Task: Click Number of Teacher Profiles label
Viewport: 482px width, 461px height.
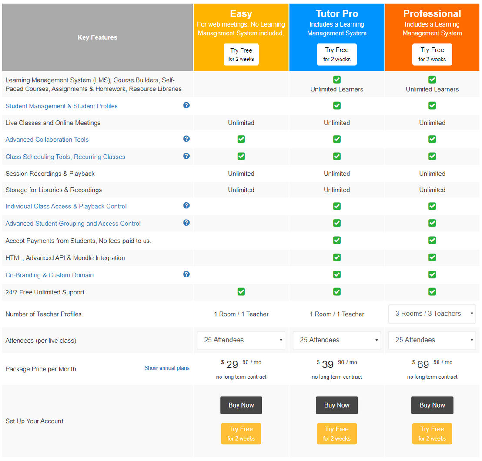Action: [44, 314]
